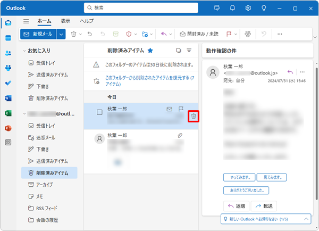Open the Report dropdown arrow
This screenshot has height=231, width=319.
click(x=136, y=34)
